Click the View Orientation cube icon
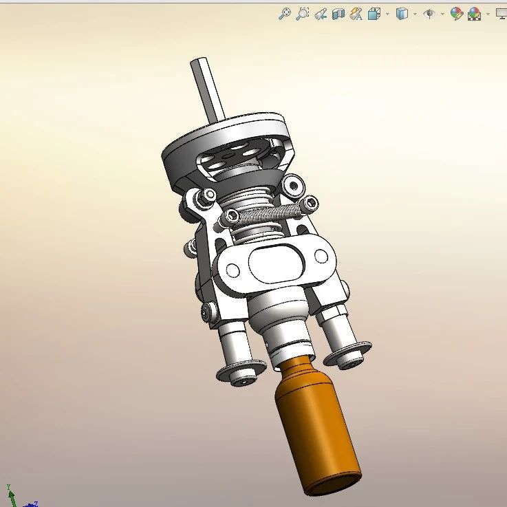 coord(374,14)
